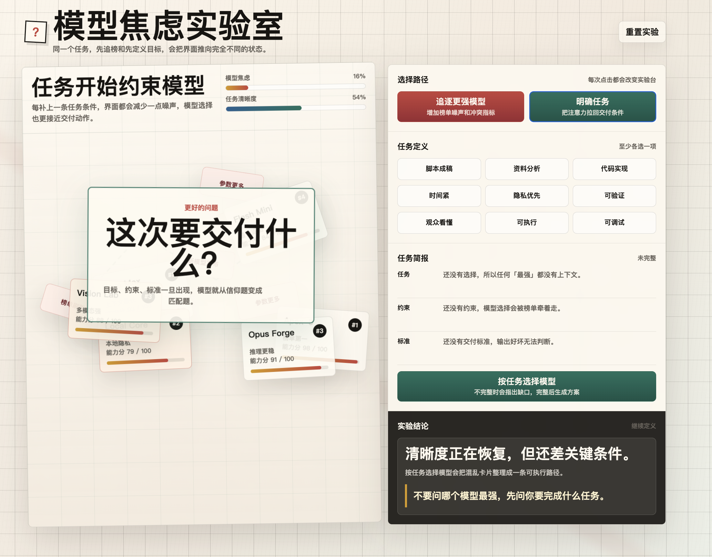Viewport: 712px width, 557px height.
Task: Select the 隐私优先 constraint chip
Action: click(x=527, y=196)
